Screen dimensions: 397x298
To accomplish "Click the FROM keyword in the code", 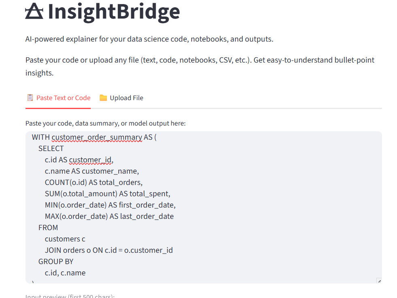I will tap(48, 227).
